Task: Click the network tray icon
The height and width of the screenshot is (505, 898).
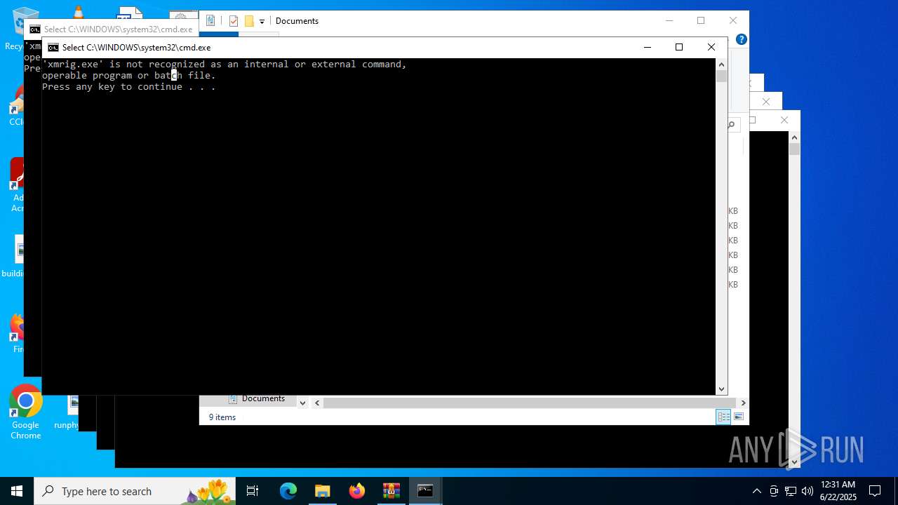Action: click(791, 491)
